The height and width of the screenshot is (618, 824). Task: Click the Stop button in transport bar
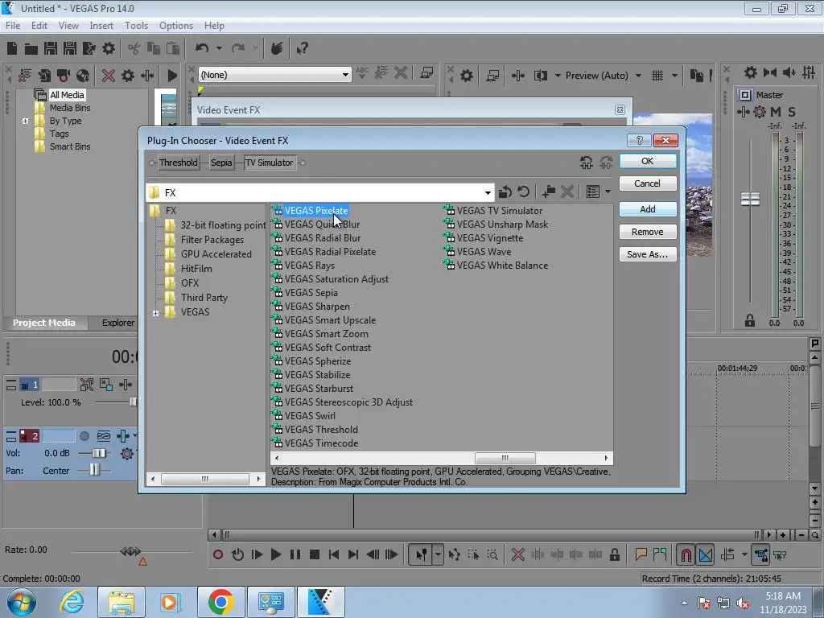(x=315, y=554)
